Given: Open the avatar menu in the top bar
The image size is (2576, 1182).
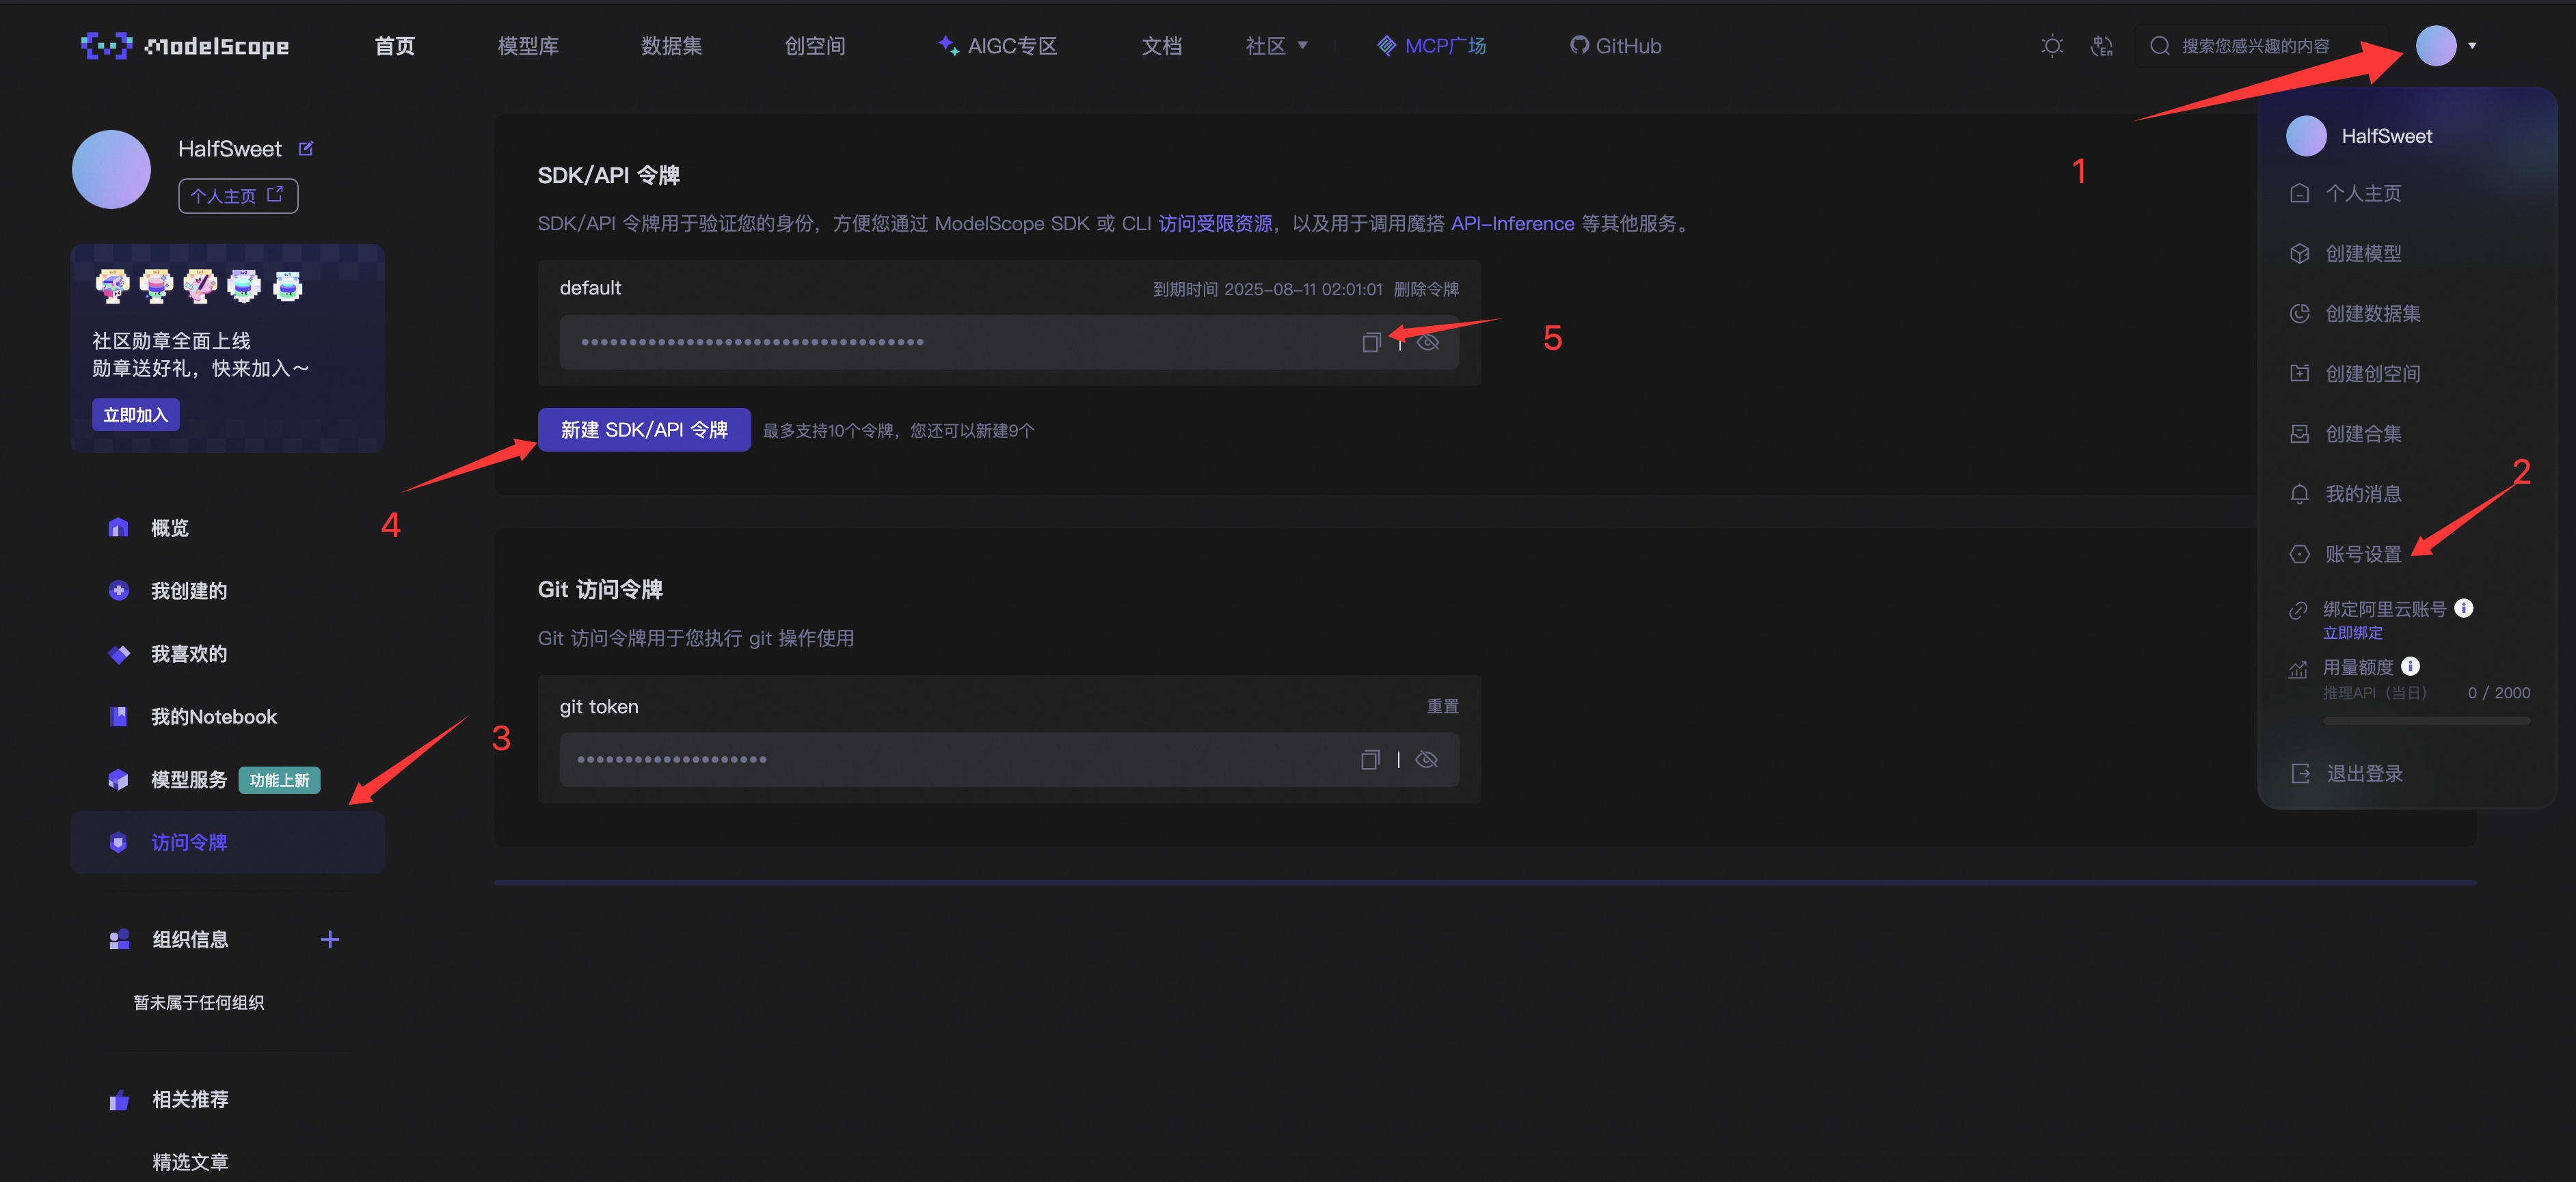Looking at the screenshot, I should pos(2435,46).
